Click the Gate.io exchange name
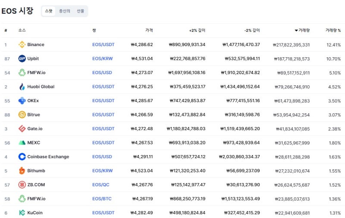The width and height of the screenshot is (345, 218). click(x=35, y=129)
